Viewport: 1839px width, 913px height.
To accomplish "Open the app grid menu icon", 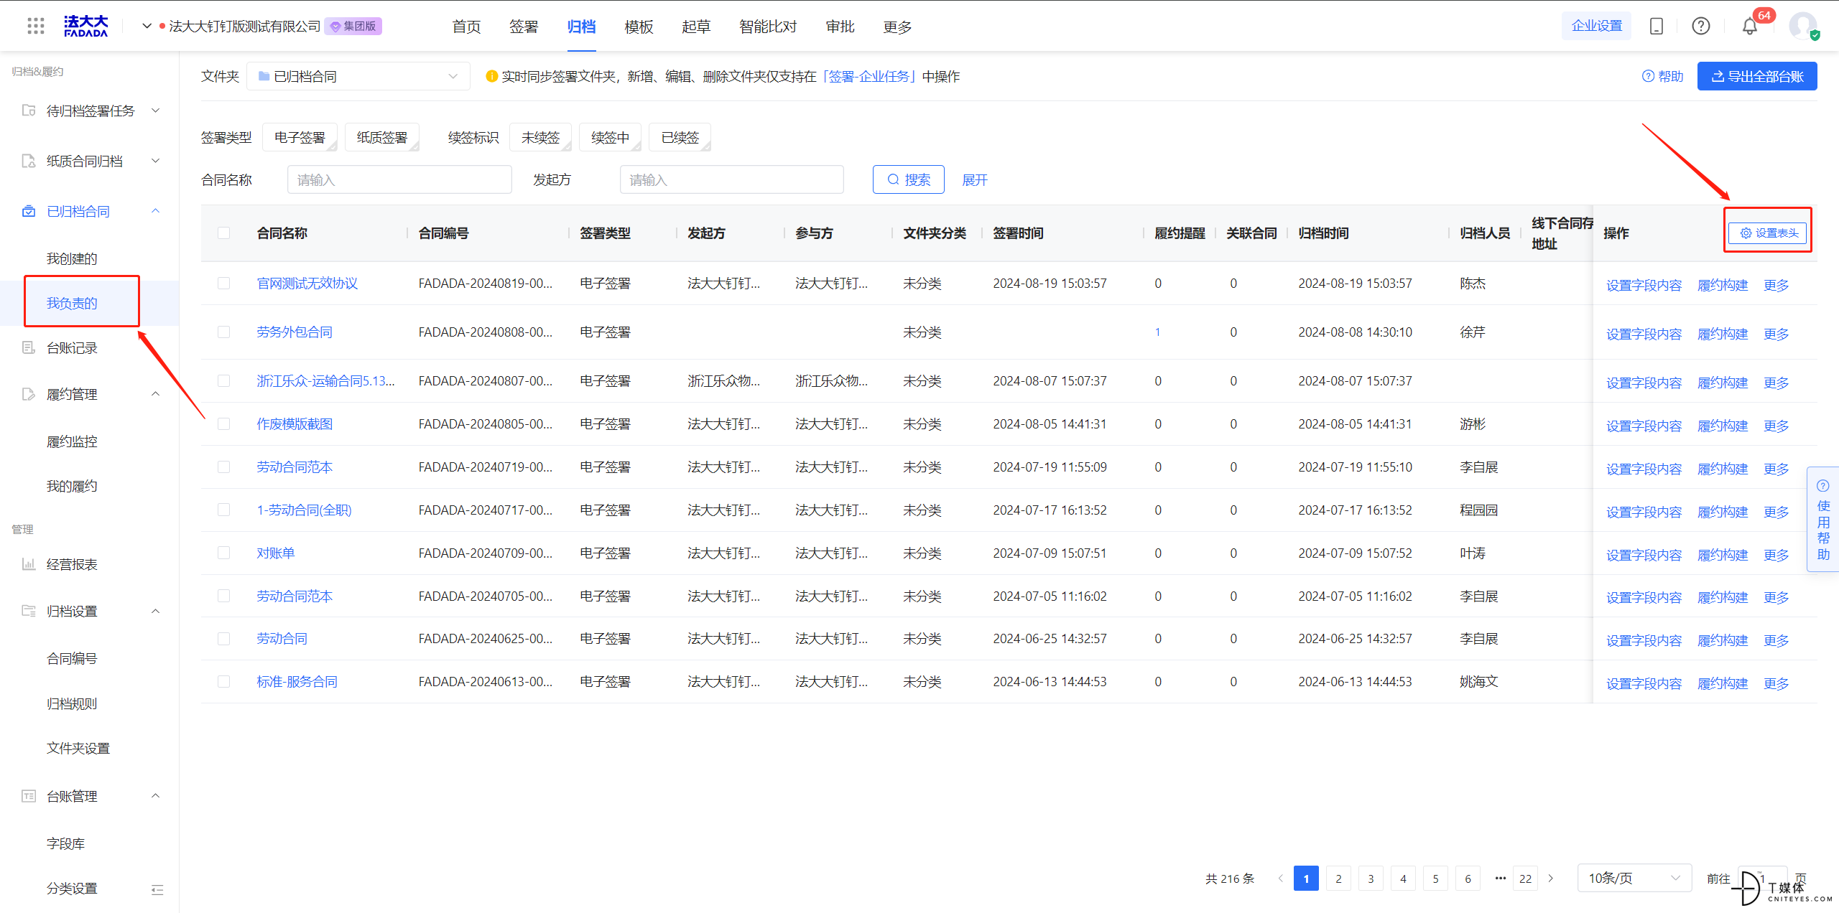I will [x=35, y=27].
